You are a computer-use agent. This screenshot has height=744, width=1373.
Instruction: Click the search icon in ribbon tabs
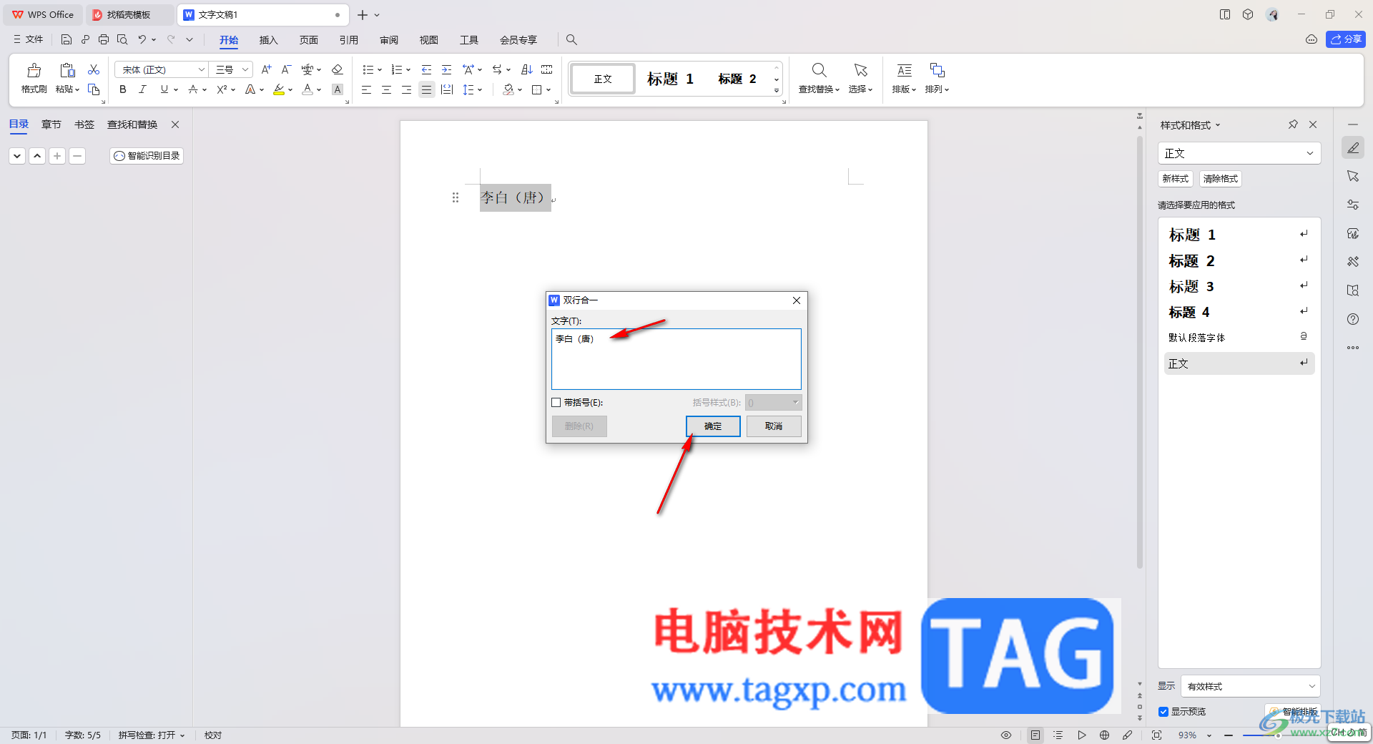point(571,39)
